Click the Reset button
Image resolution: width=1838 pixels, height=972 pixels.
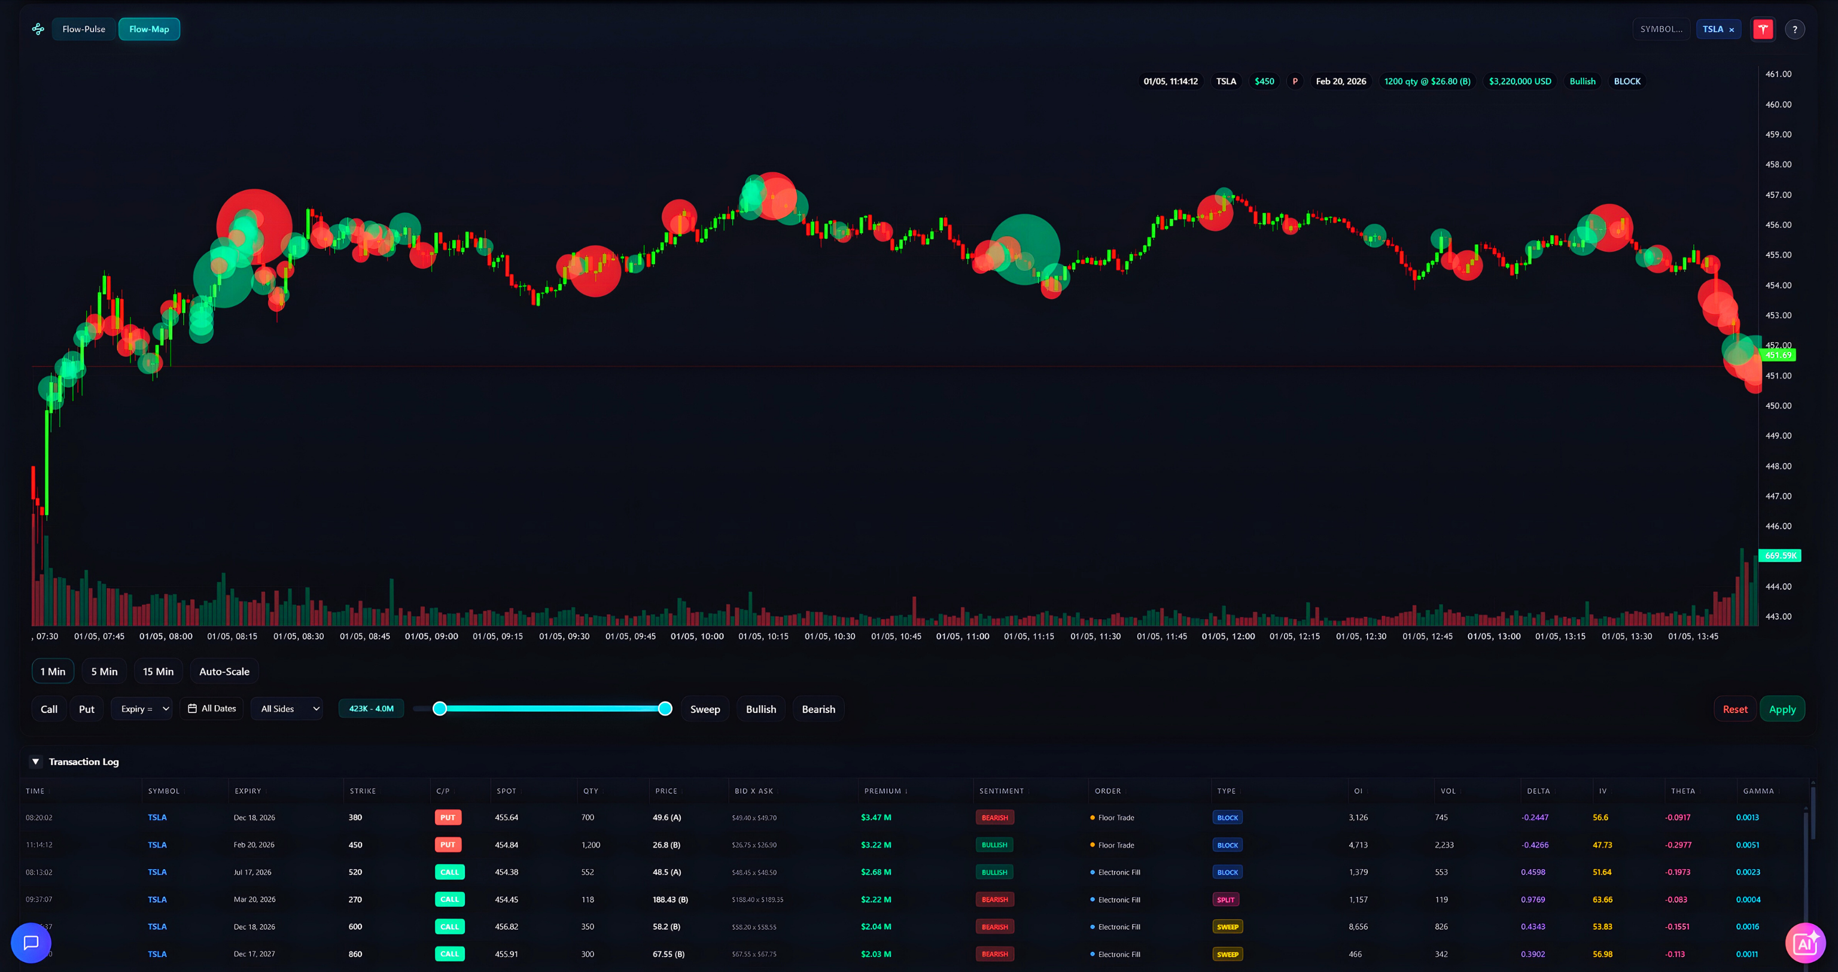[1735, 709]
